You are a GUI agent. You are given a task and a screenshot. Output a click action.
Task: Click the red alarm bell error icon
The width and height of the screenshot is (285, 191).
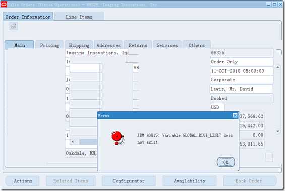pyautogui.click(x=118, y=138)
